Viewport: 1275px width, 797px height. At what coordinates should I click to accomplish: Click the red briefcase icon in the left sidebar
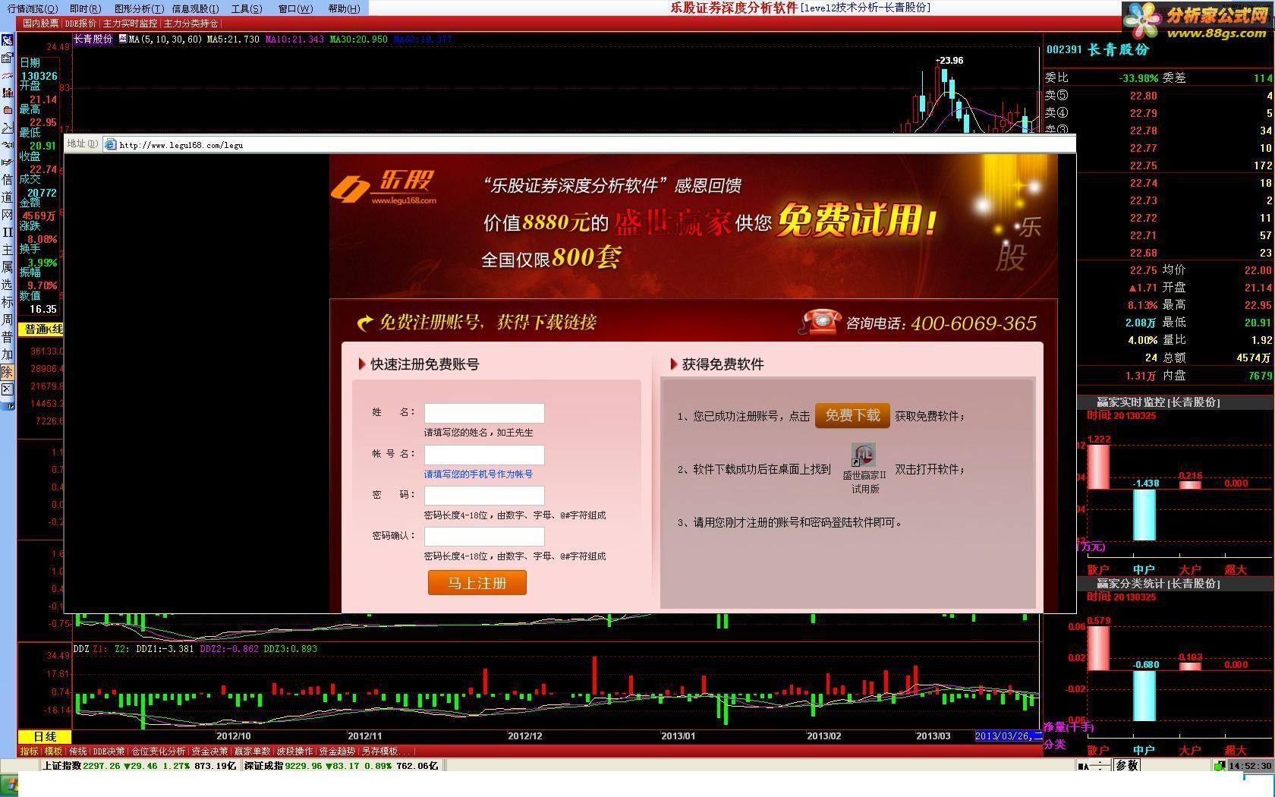click(x=7, y=110)
